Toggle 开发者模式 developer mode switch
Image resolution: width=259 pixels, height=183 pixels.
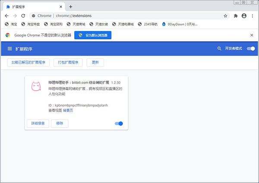[x=250, y=49]
